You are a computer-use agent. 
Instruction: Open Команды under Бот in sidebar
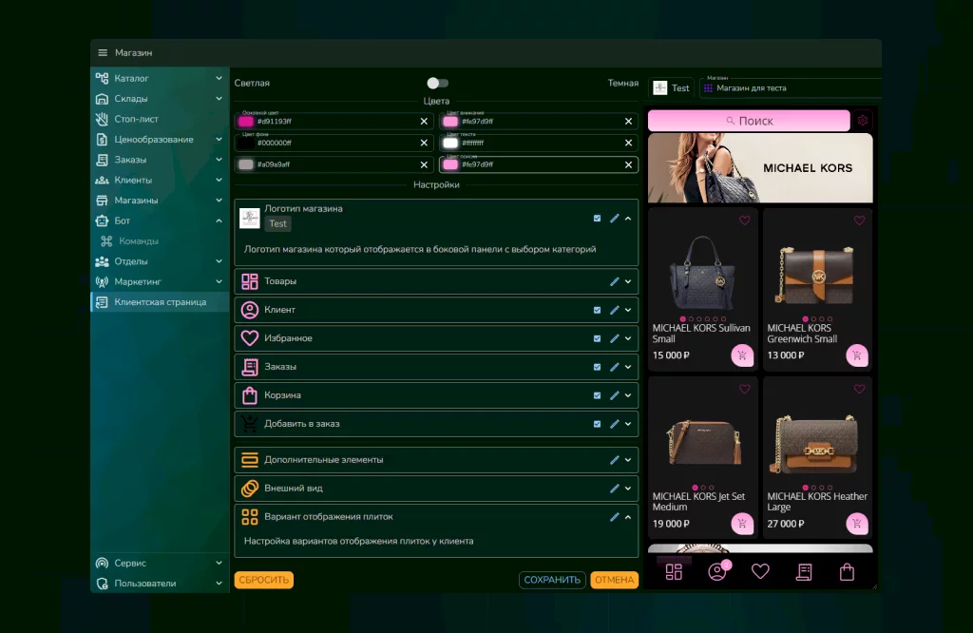pos(160,241)
